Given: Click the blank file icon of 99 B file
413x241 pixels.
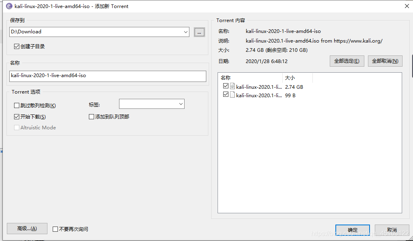Looking at the screenshot, I should coord(232,94).
